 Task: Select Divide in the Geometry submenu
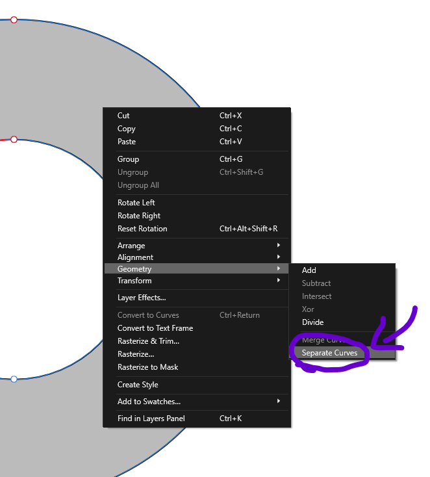pos(312,322)
